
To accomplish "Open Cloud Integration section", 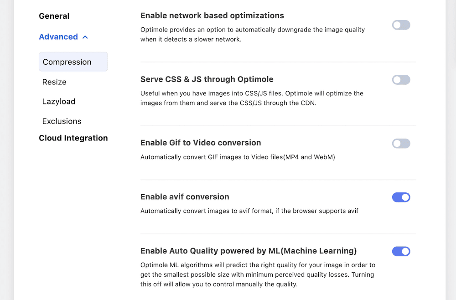I will coord(73,138).
